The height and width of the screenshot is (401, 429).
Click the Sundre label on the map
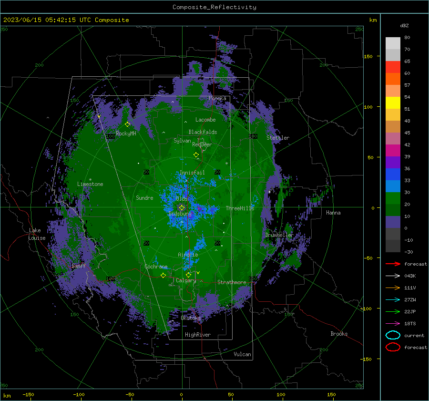pos(144,198)
